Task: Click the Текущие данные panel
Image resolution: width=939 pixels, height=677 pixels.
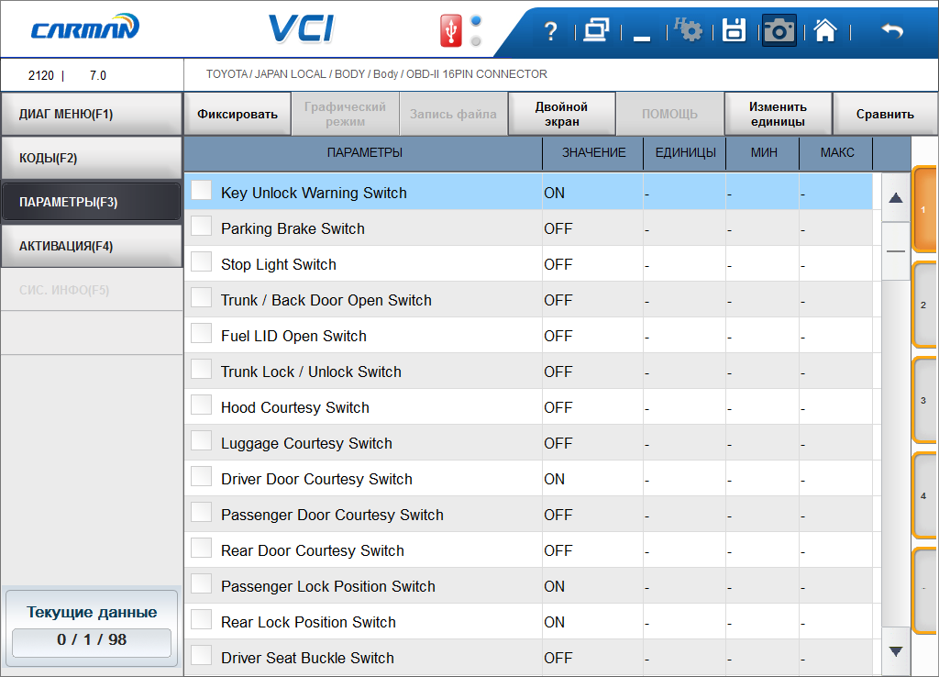Action: point(92,627)
